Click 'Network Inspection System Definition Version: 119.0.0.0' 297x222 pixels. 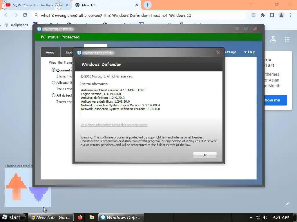click(120, 109)
